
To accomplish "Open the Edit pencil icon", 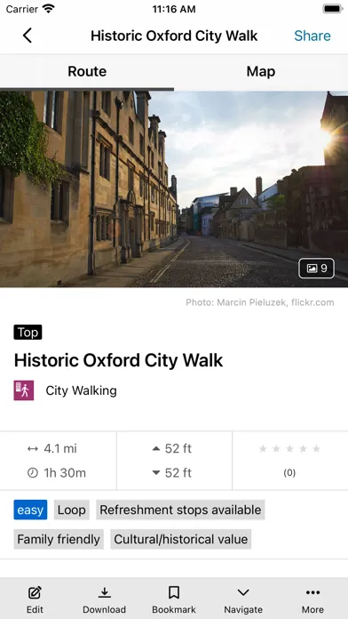I will 35,592.
